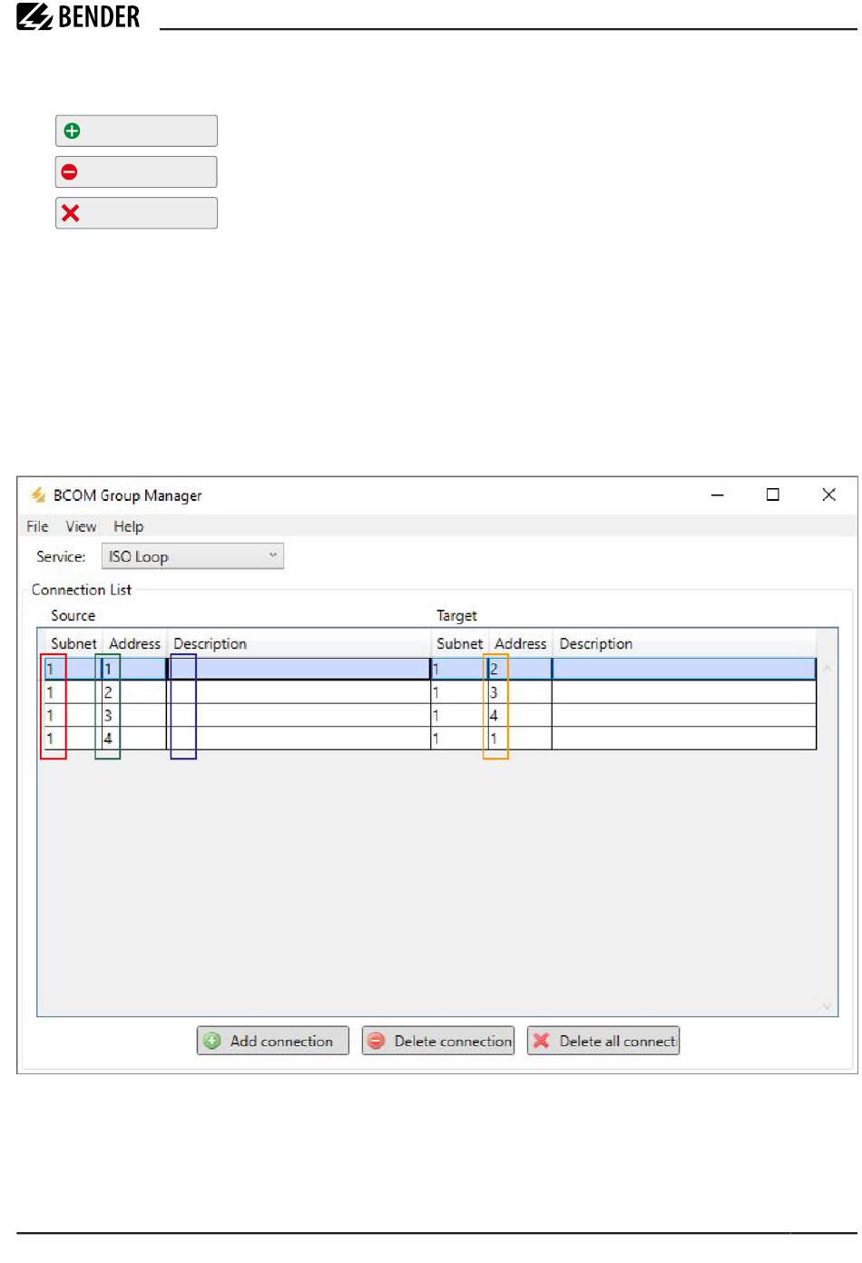Select source address cell 4
The image size is (862, 1263).
click(x=132, y=739)
